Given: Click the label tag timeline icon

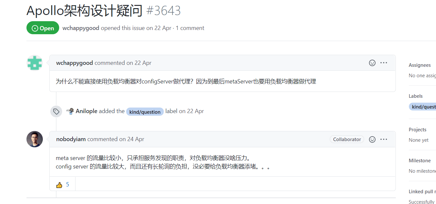Looking at the screenshot, I should pos(56,111).
